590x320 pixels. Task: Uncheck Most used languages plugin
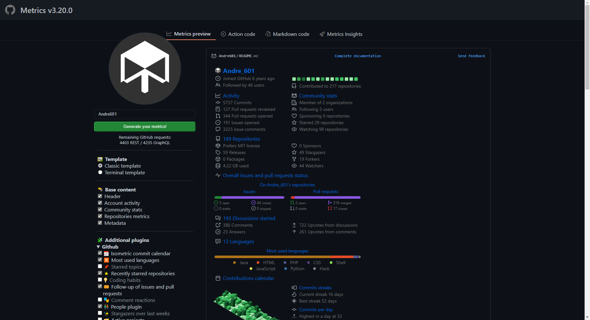tap(100, 260)
